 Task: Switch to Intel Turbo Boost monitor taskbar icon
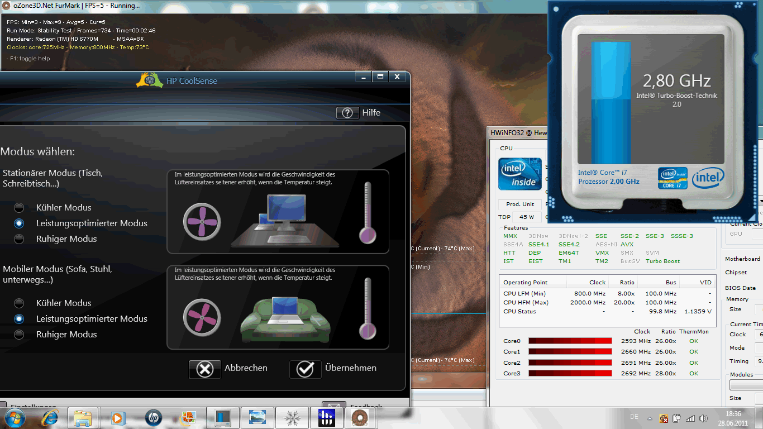coord(222,418)
